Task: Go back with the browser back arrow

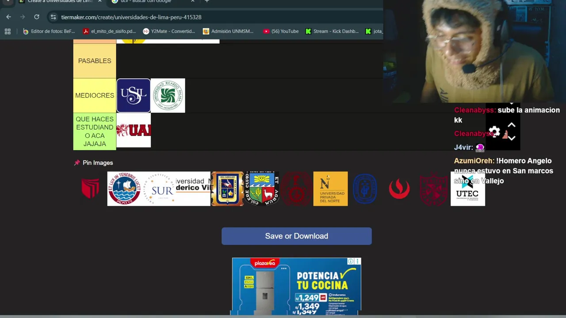Action: [8, 17]
